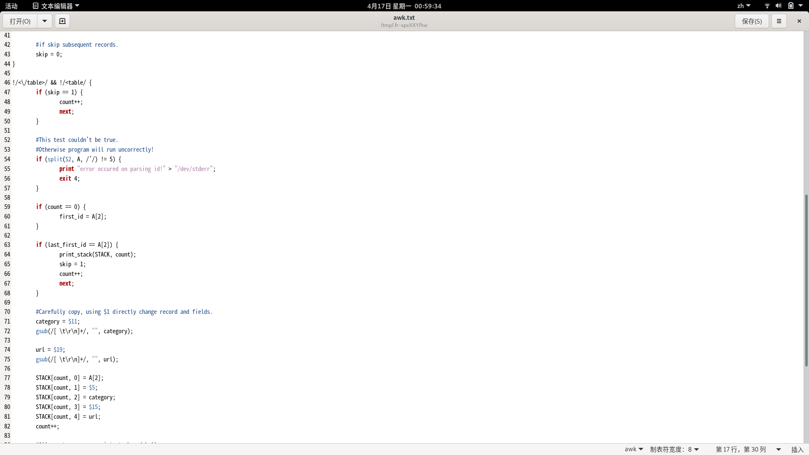
Task: Click the 'skip = 0;' statement
Action: click(x=49, y=54)
